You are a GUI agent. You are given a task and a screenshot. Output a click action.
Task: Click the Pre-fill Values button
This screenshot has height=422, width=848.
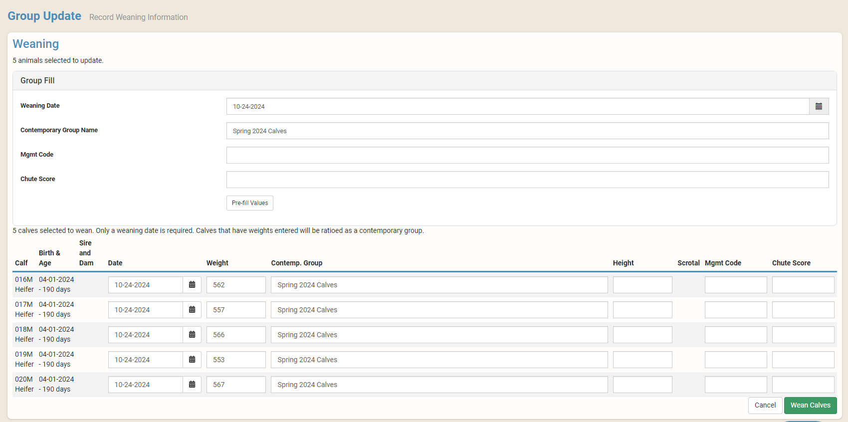point(250,203)
